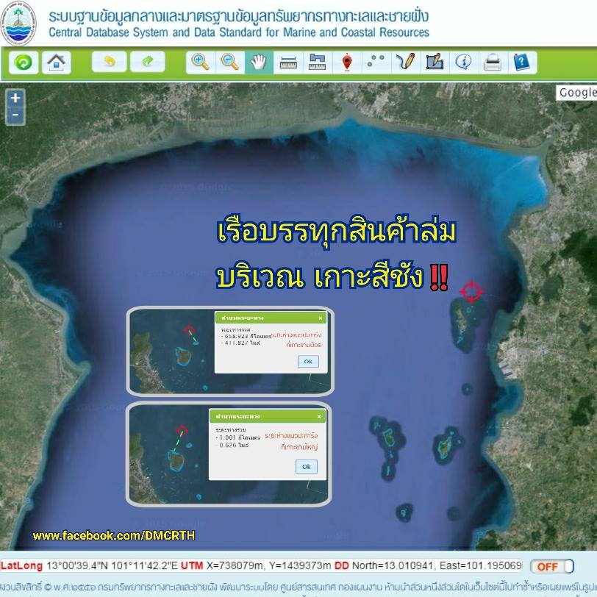
Task: Click the copyright notice in footer
Action: [x=298, y=587]
